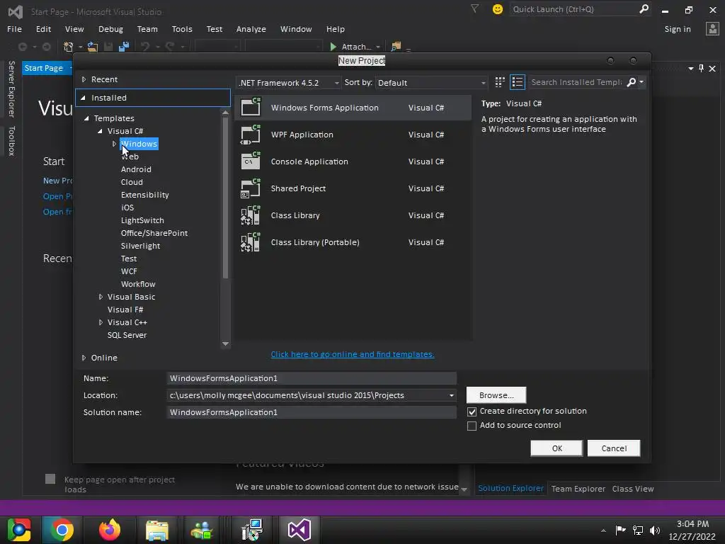Switch to the Class View tab
725x544 pixels.
tap(632, 489)
